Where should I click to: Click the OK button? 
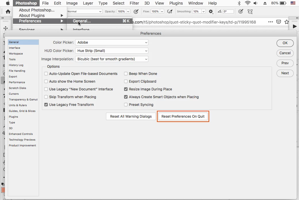point(285,43)
